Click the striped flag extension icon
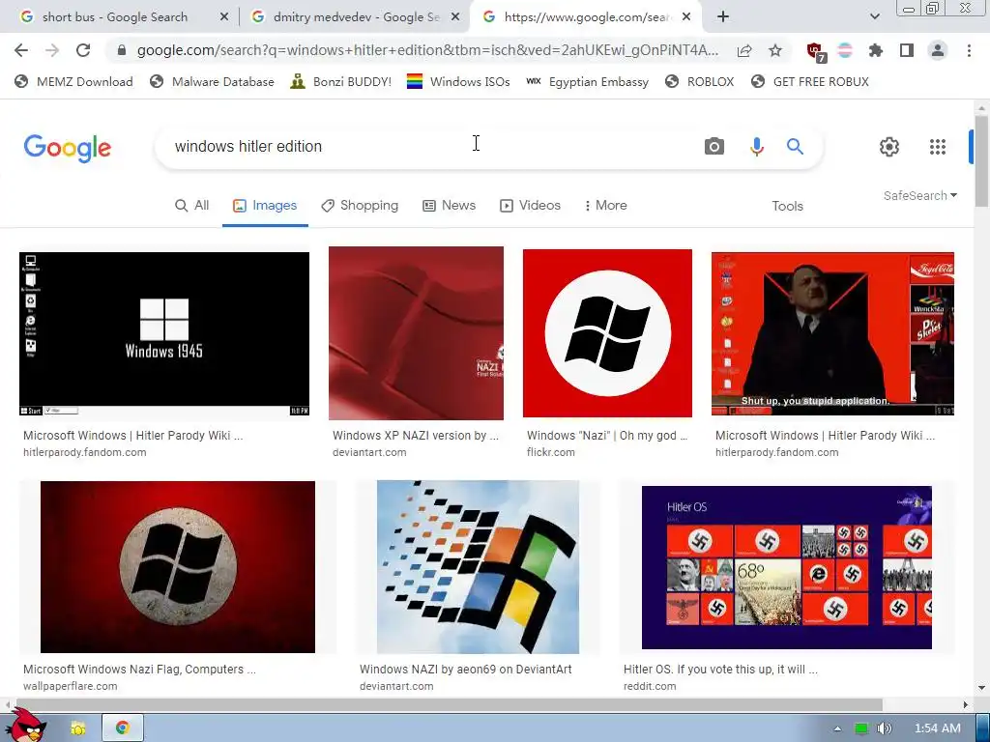This screenshot has width=990, height=742. tap(845, 50)
